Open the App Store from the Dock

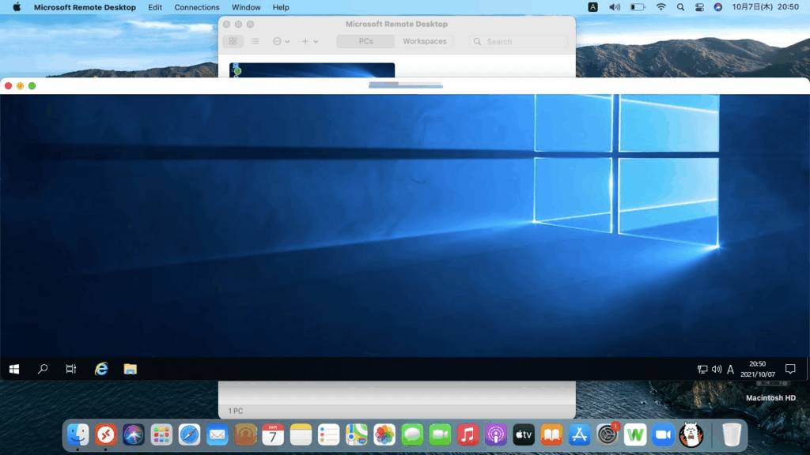tap(580, 435)
